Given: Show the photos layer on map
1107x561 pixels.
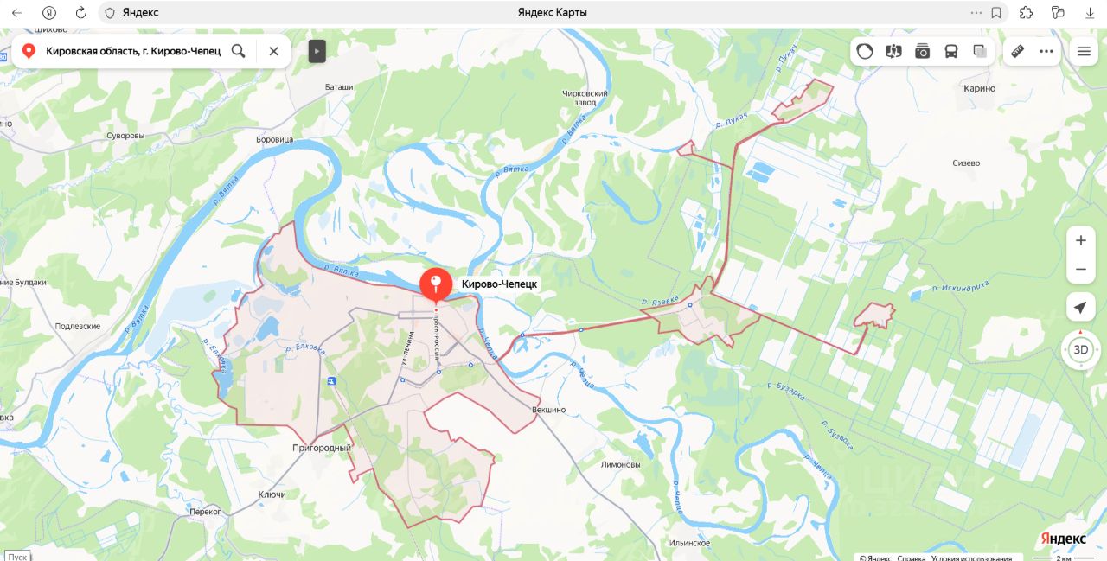Looking at the screenshot, I should [923, 51].
